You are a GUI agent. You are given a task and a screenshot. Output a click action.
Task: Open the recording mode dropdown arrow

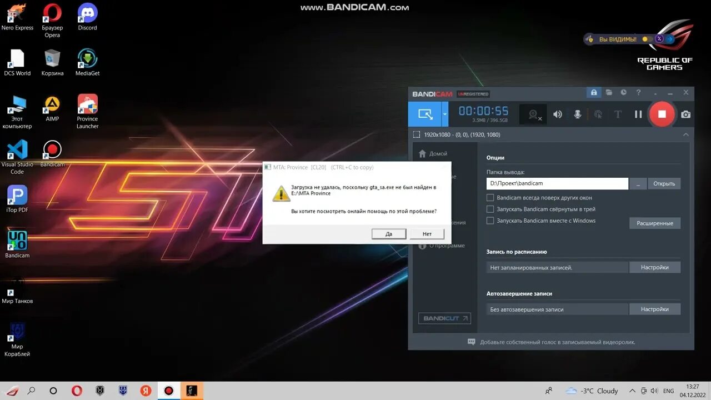[x=445, y=114]
